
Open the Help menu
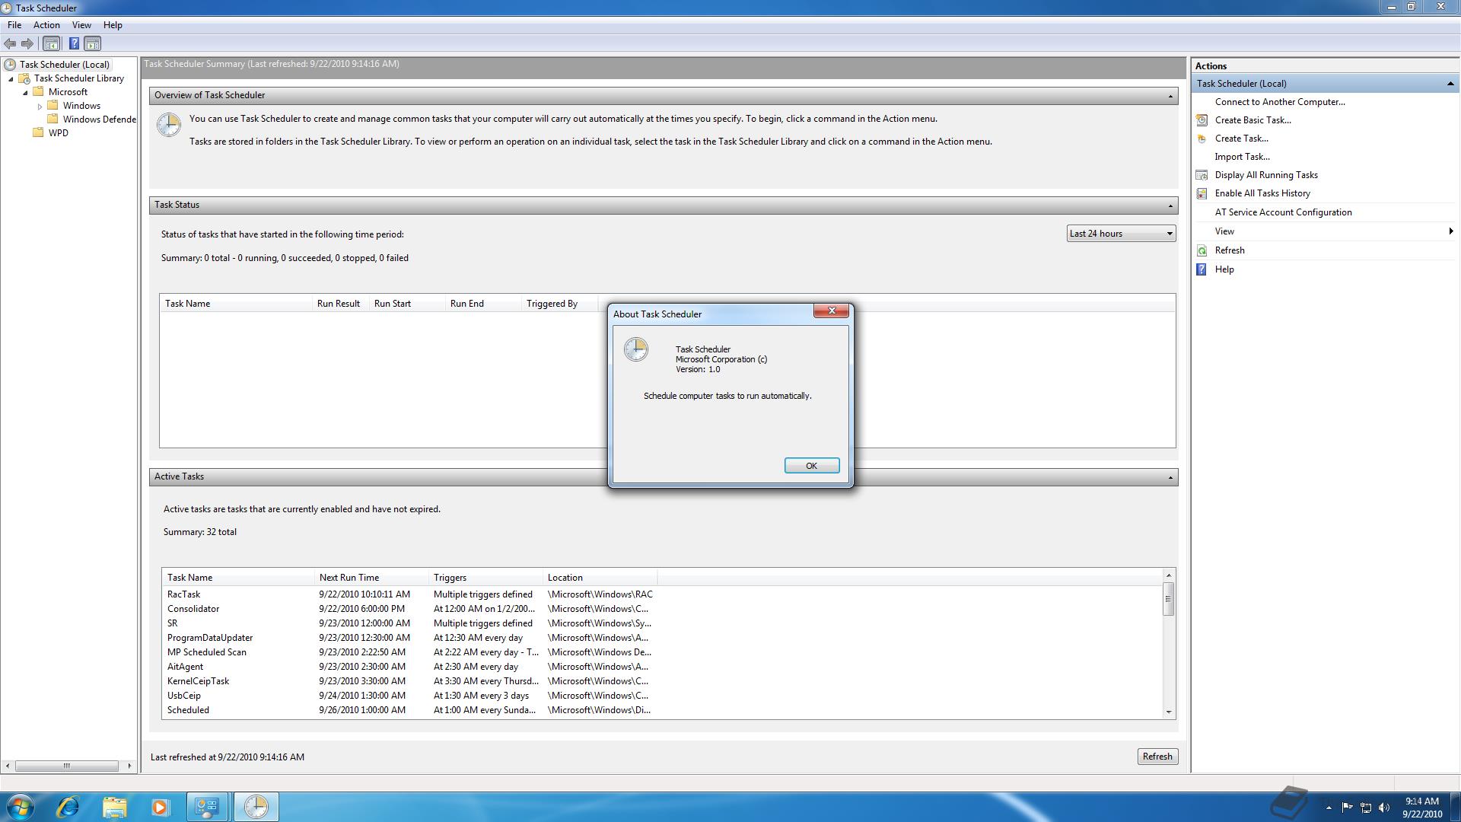(113, 25)
